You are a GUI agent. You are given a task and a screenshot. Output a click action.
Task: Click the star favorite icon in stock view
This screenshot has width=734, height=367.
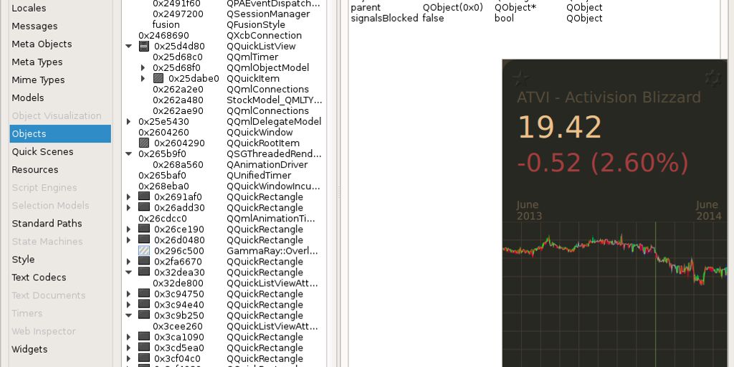(x=520, y=78)
